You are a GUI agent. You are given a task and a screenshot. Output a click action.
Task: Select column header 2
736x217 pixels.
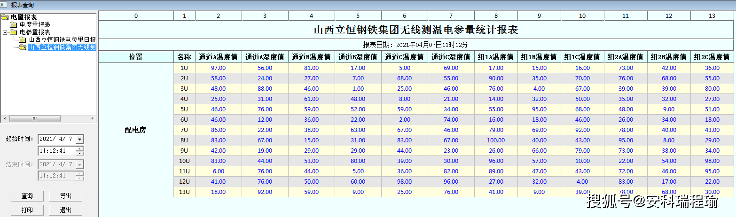coord(219,16)
